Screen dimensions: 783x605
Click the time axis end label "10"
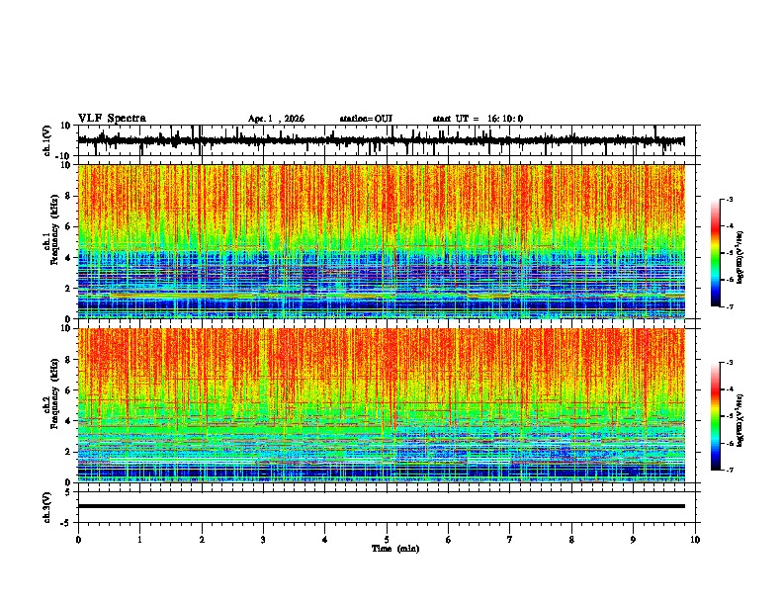point(695,540)
